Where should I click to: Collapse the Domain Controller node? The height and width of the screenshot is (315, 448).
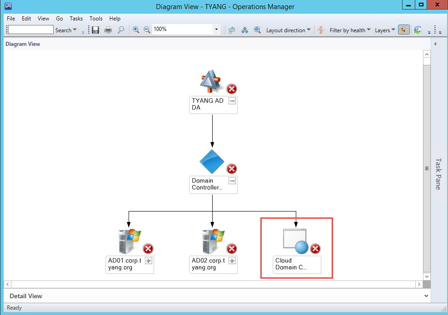coord(232,181)
